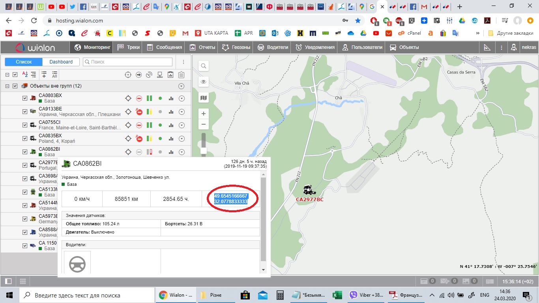This screenshot has width=539, height=303.
Task: Open the 'Геозоны' menu tab
Action: pos(236,47)
